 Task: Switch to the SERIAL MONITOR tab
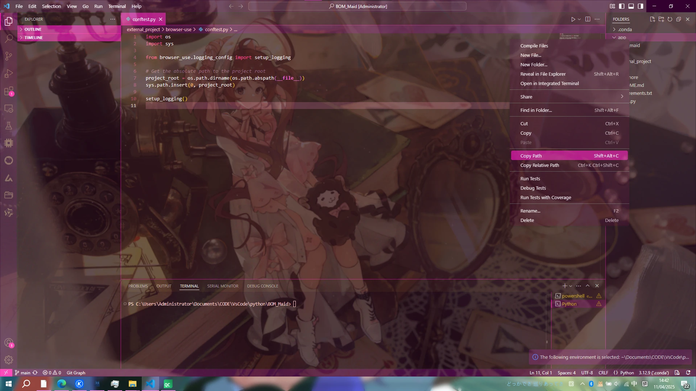point(223,286)
